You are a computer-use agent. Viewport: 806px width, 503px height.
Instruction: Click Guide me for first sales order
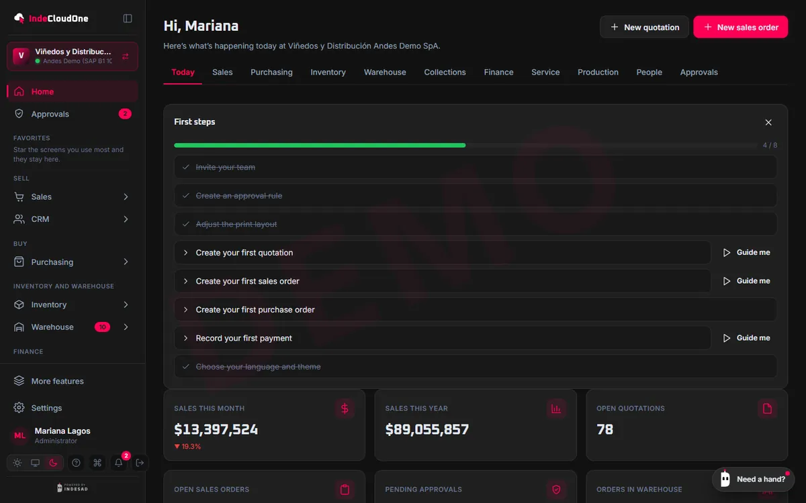pos(746,281)
